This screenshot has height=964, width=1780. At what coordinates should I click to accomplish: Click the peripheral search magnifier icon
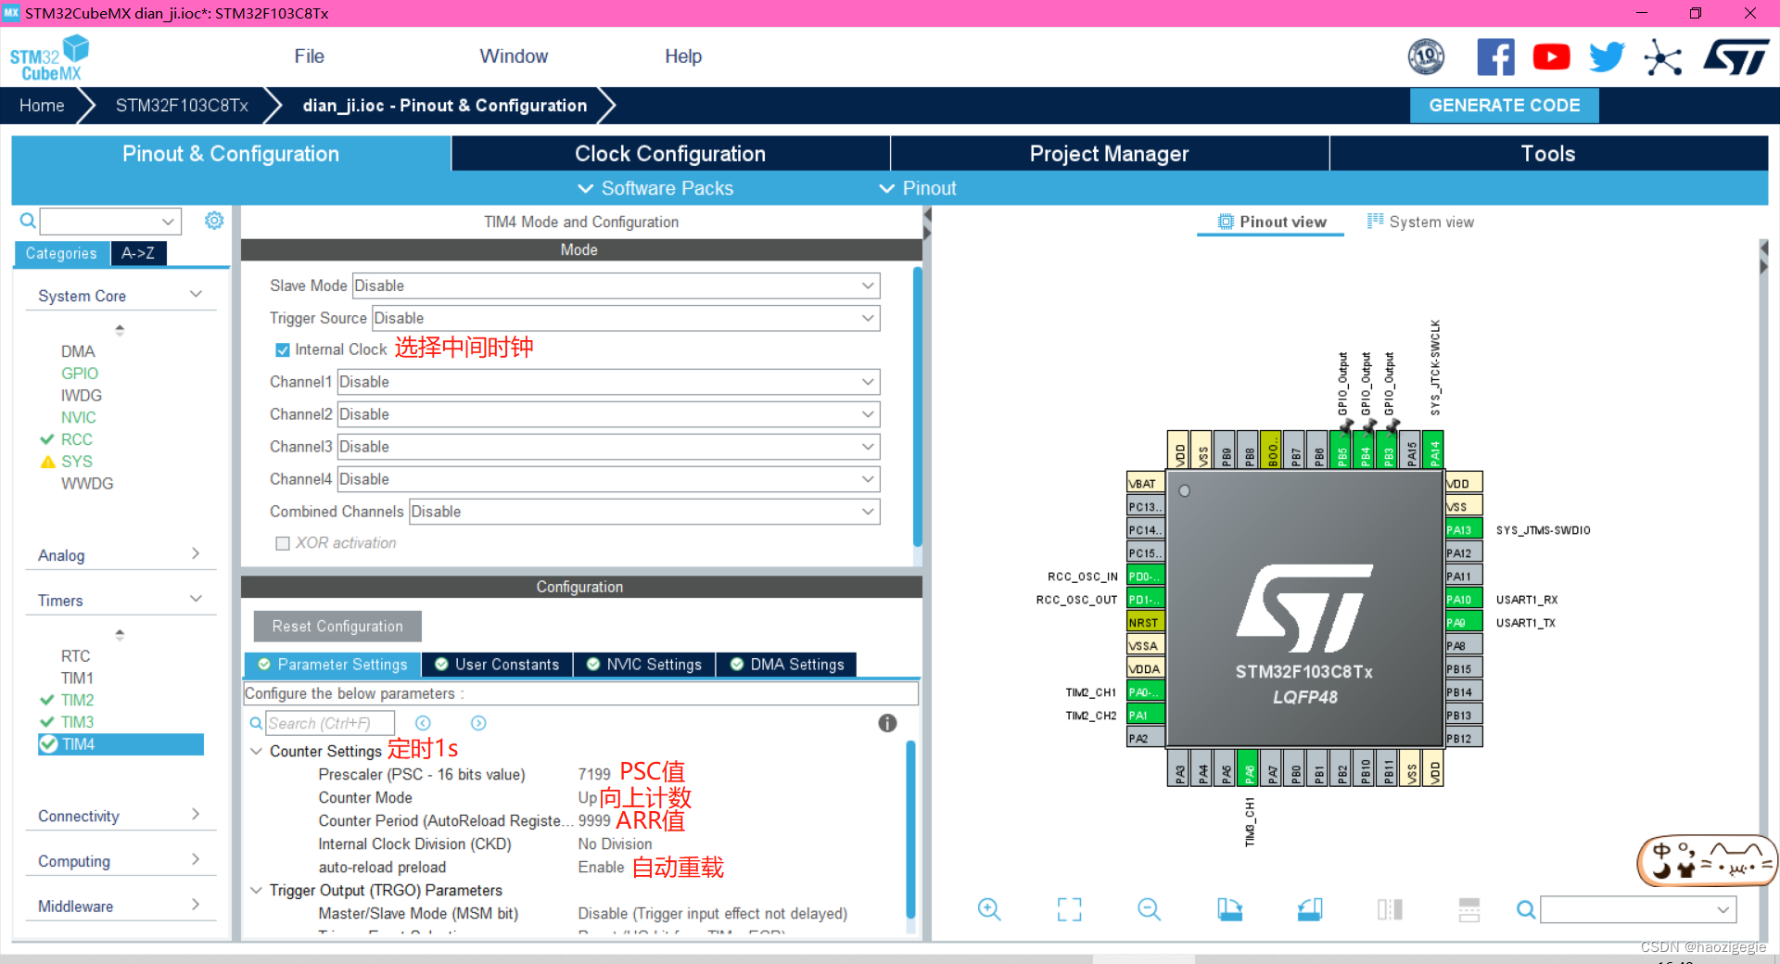pos(28,221)
